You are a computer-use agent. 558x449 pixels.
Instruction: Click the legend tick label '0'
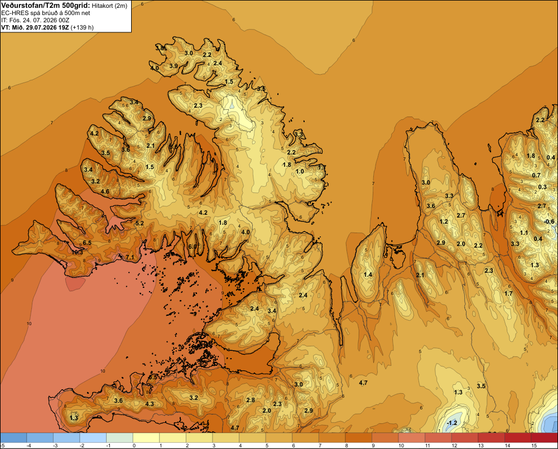pos(134,446)
